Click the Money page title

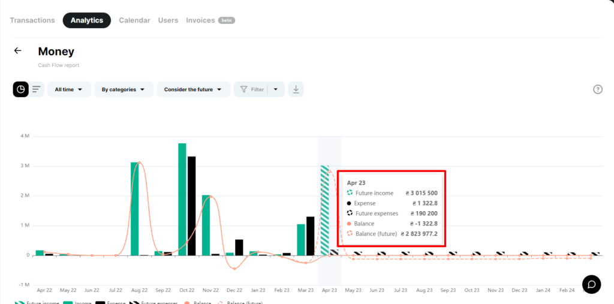pyautogui.click(x=56, y=52)
